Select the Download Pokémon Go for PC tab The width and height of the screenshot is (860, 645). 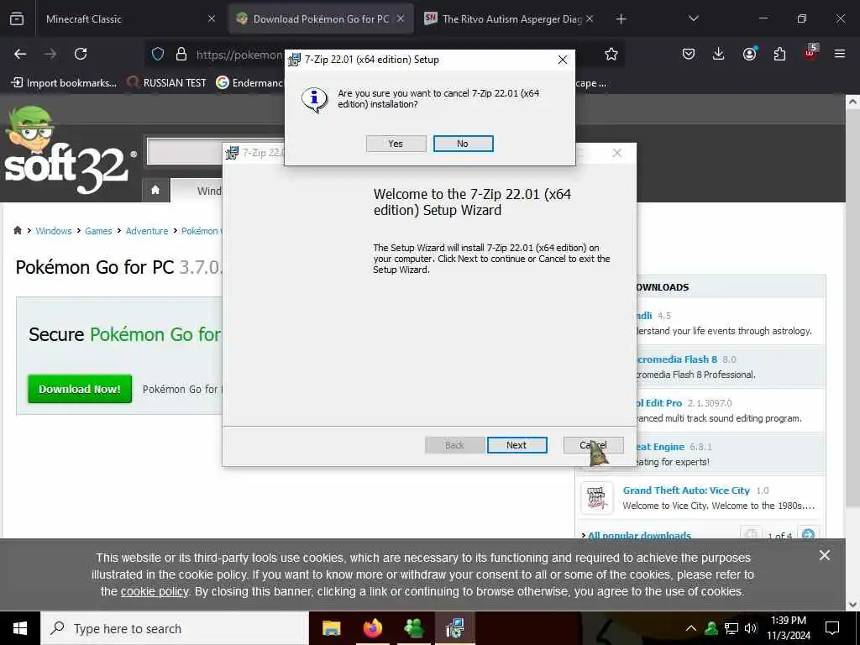click(321, 18)
